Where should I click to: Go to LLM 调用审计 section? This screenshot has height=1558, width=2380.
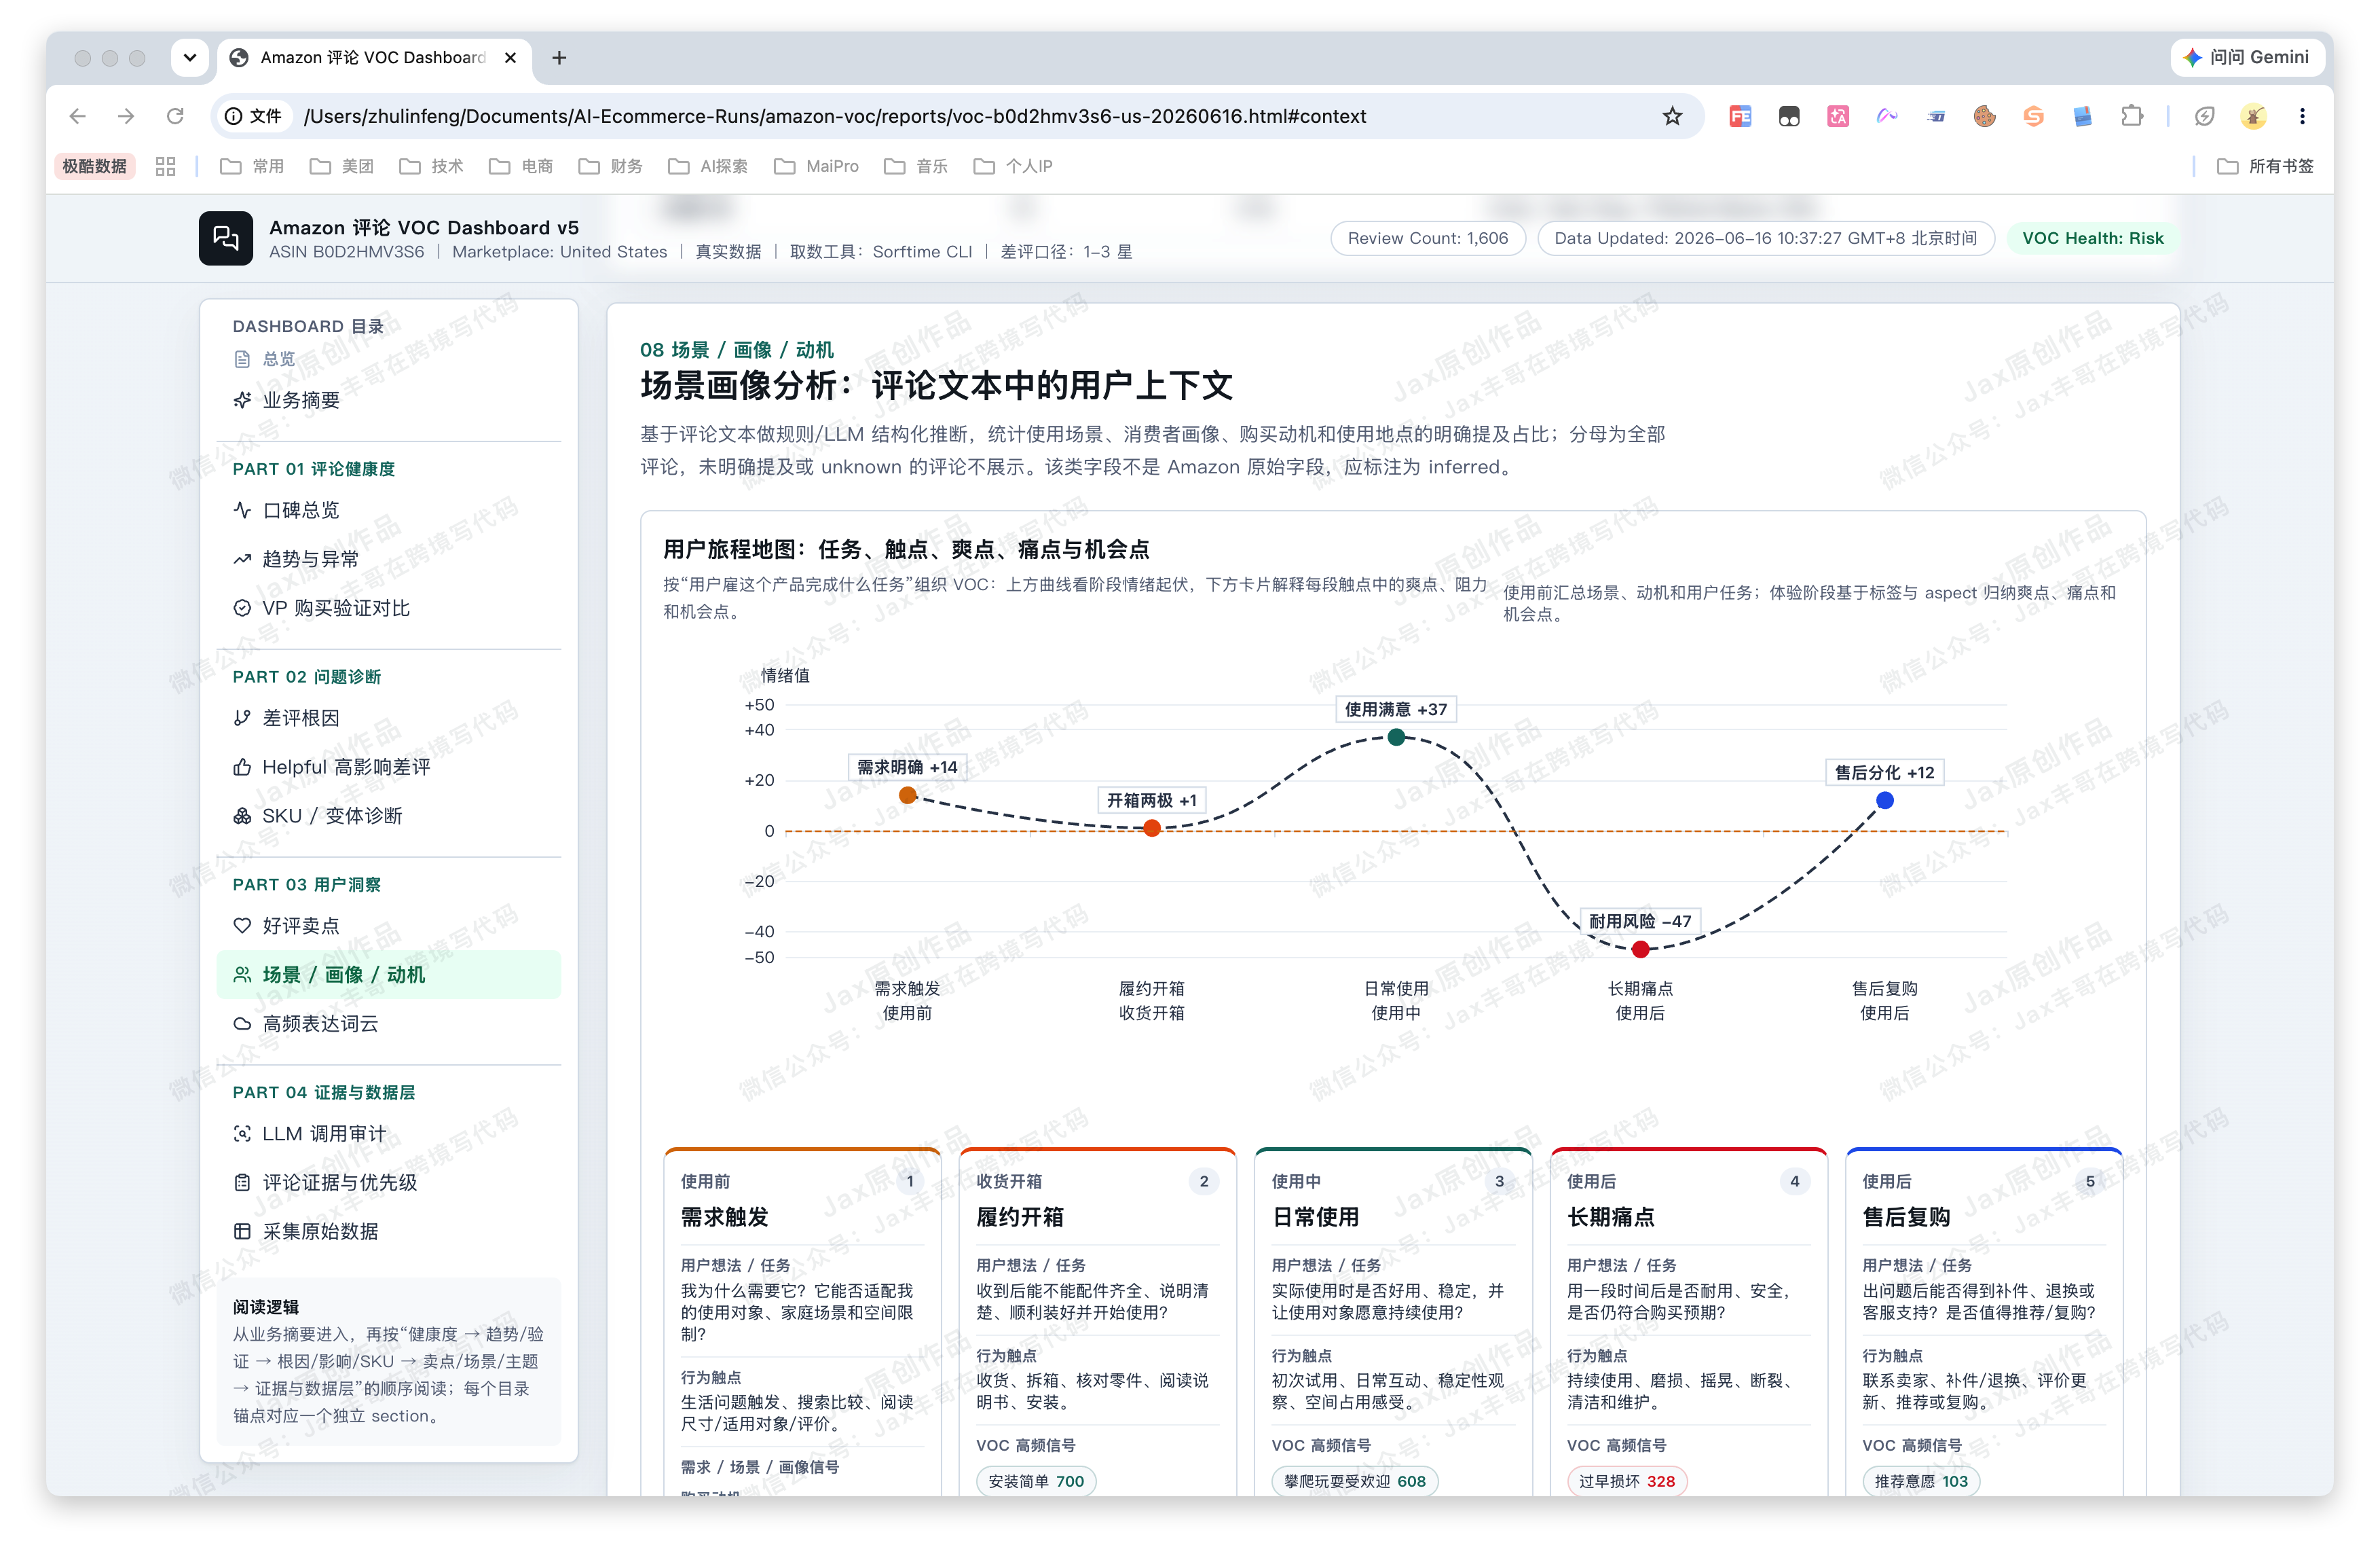tap(388, 1135)
